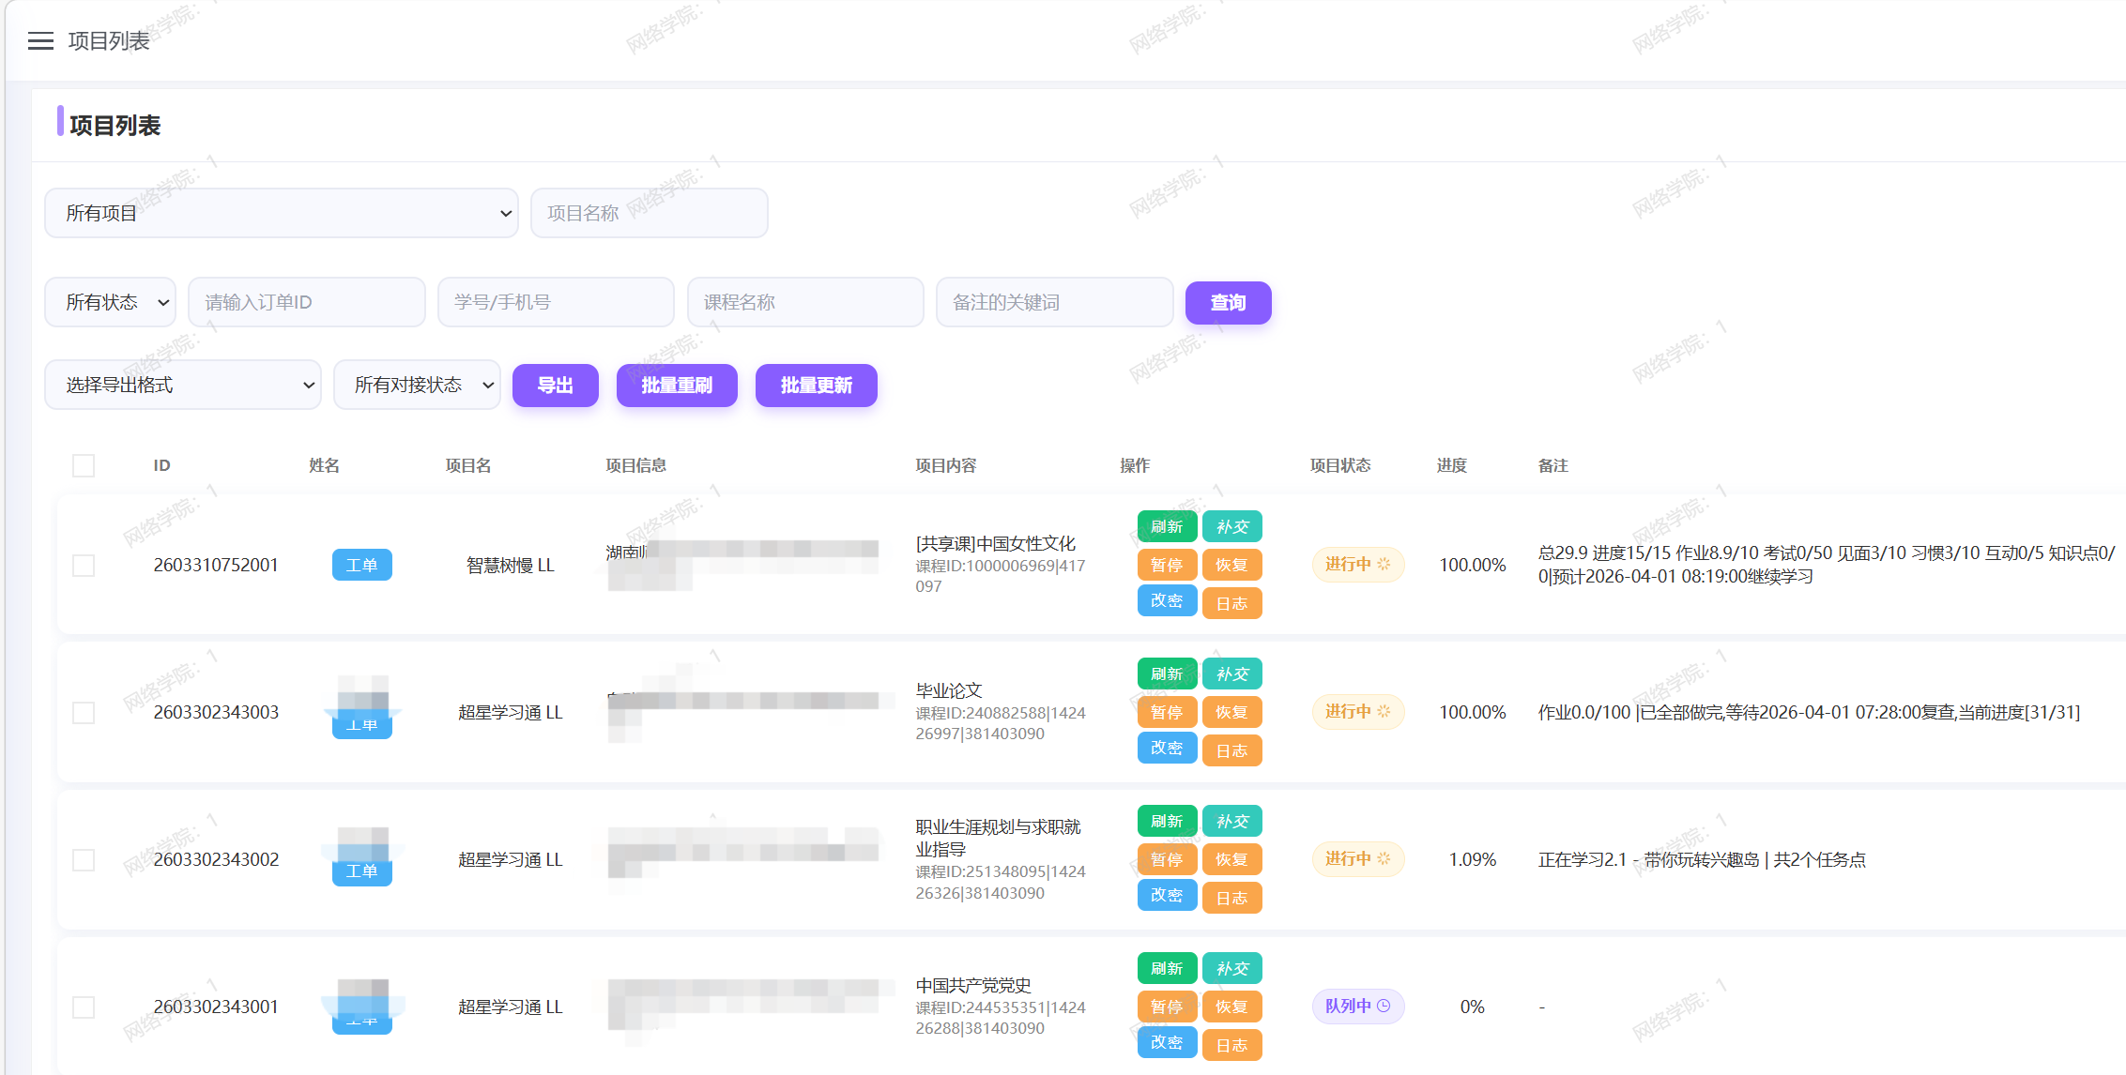Click 刷新 for order 2603310752001
Viewport: 2126px width, 1075px height.
1167,526
